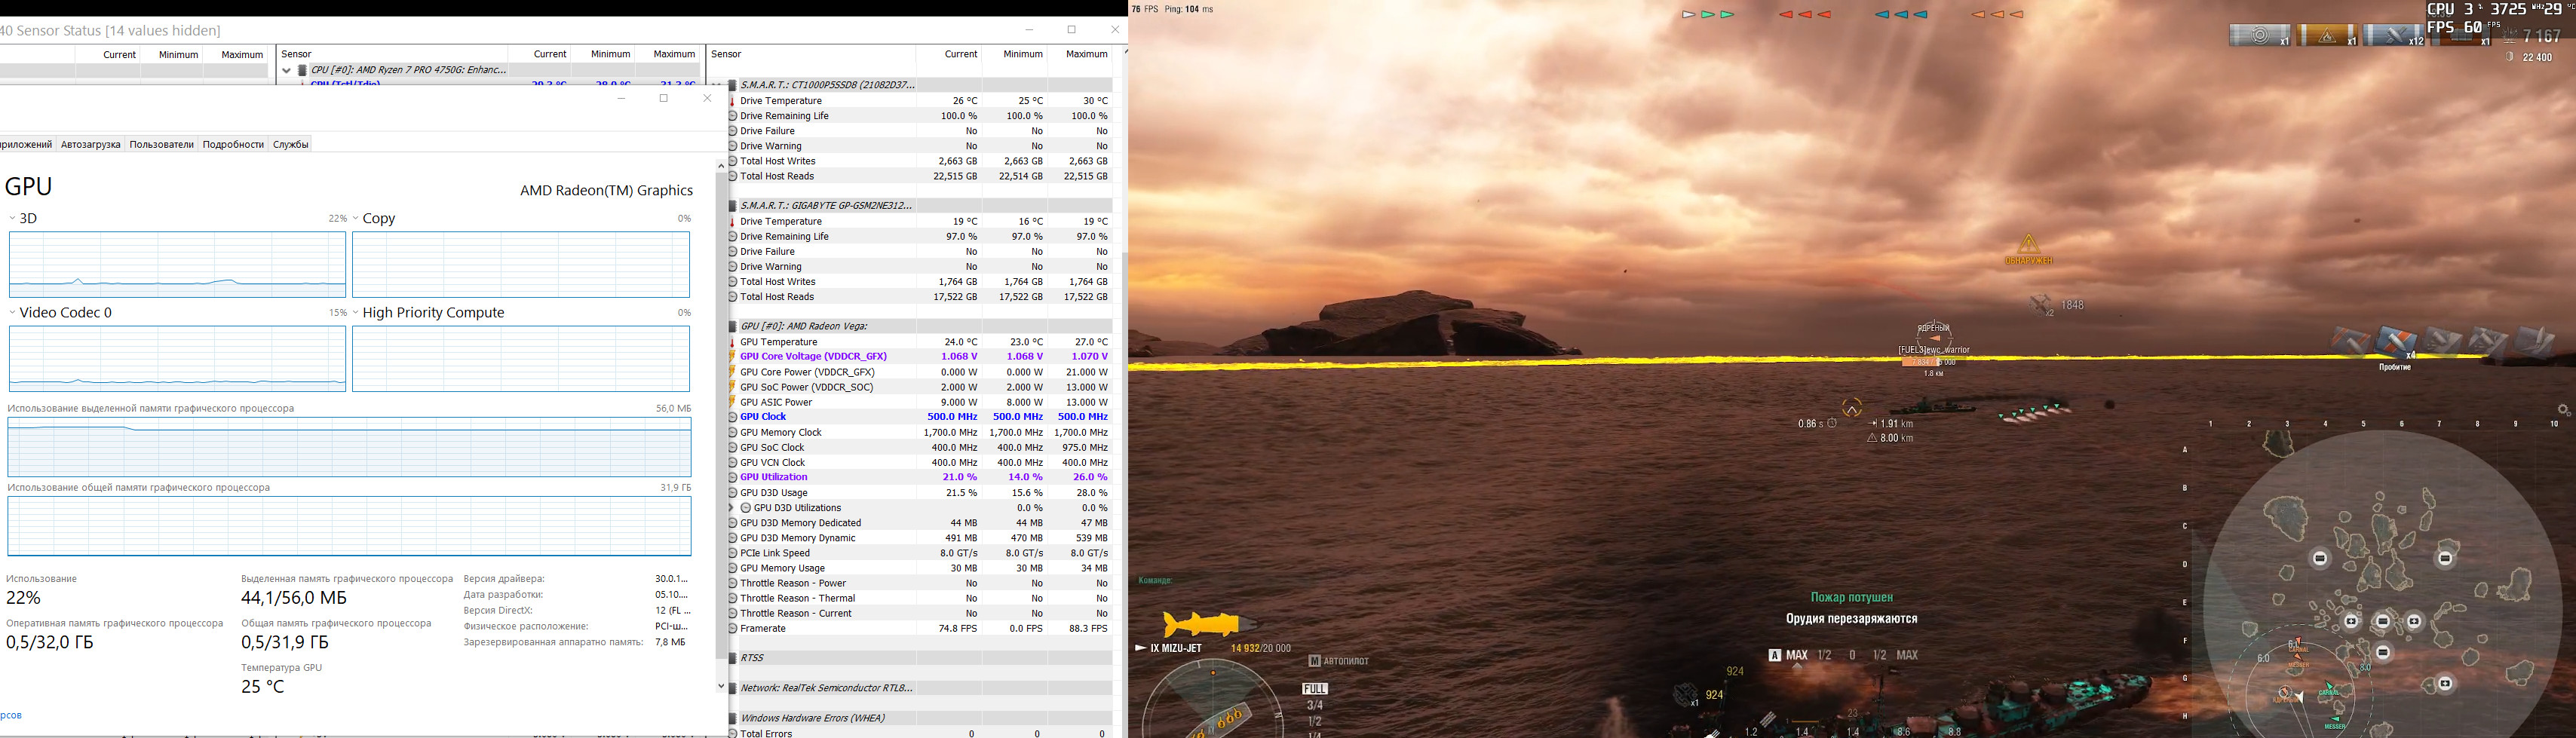Click the GPU Core Voltage lightning icon
This screenshot has height=738, width=2576.
(733, 357)
